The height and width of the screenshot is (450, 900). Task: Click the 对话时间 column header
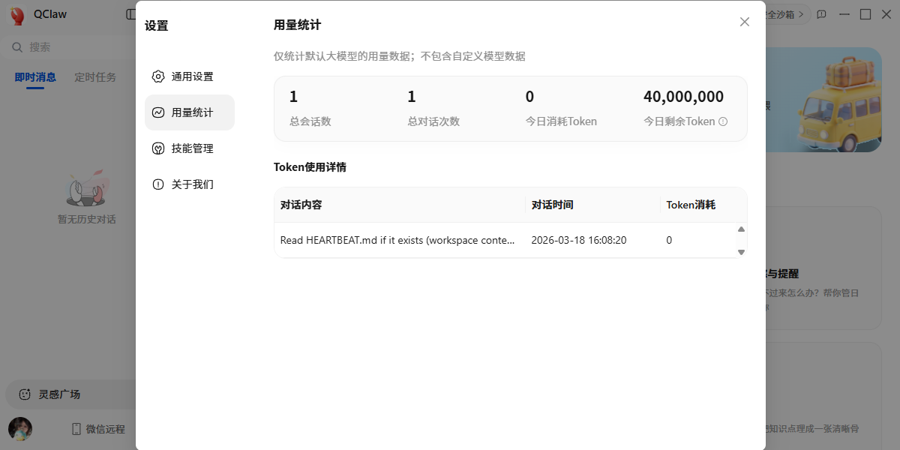tap(553, 205)
